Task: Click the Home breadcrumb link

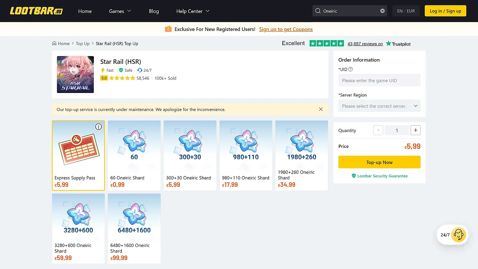Action: pos(64,44)
